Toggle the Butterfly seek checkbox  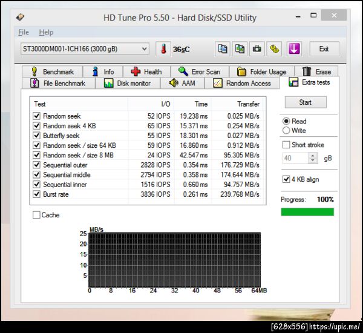36,136
